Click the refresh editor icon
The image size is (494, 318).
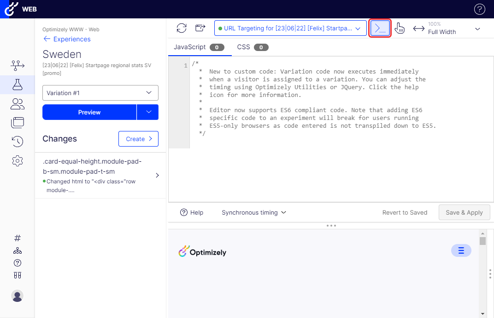coord(182,28)
